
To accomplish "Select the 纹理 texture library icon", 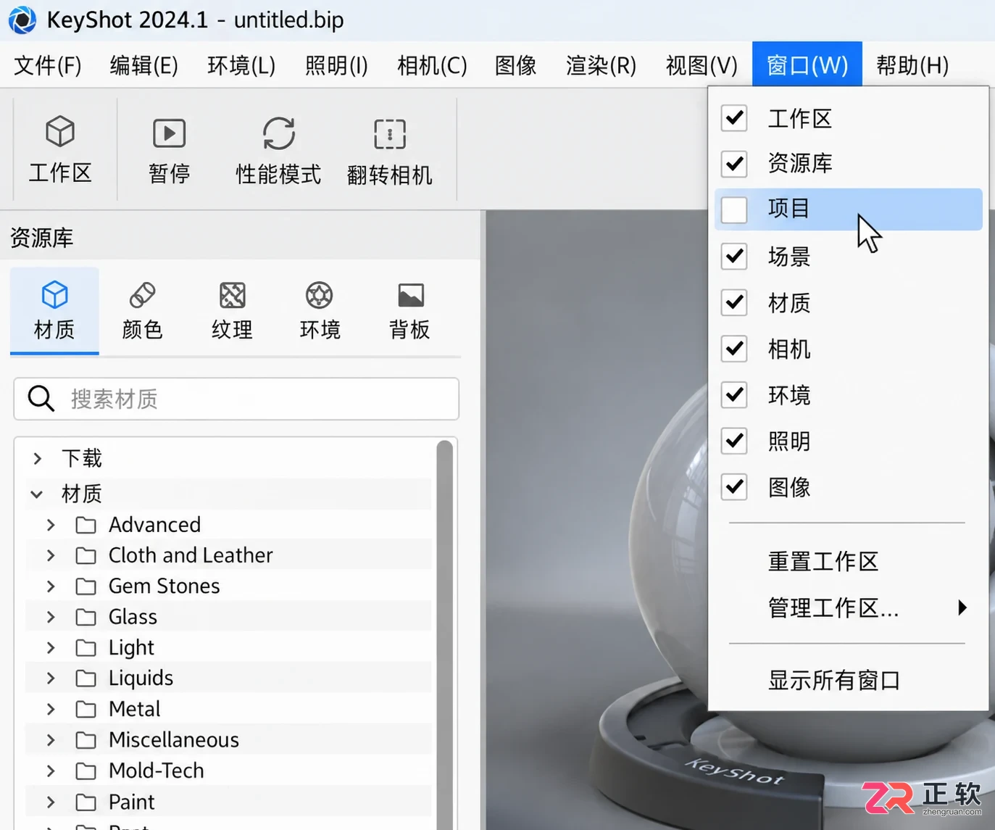I will click(232, 295).
